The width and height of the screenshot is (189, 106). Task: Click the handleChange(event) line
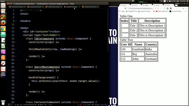coord(43,77)
